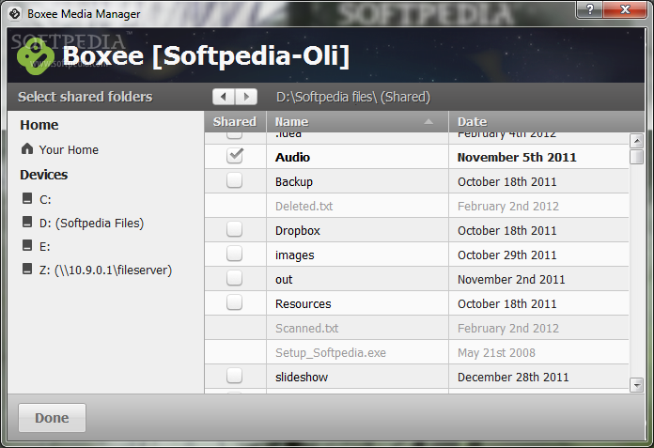The image size is (654, 448).
Task: Check the out folder shared checkbox
Action: click(234, 278)
